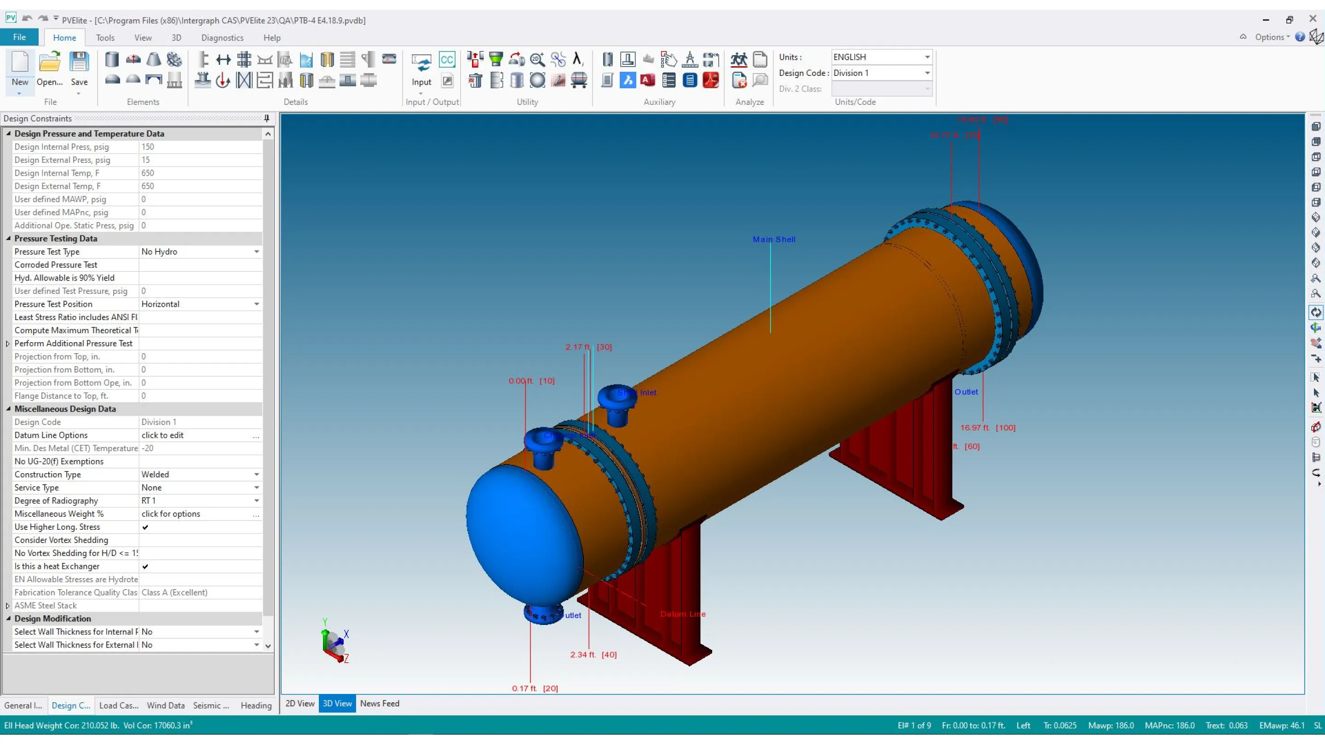This screenshot has height=745, width=1325.
Task: Open the Diagnostics ribbon tab
Action: click(x=222, y=38)
